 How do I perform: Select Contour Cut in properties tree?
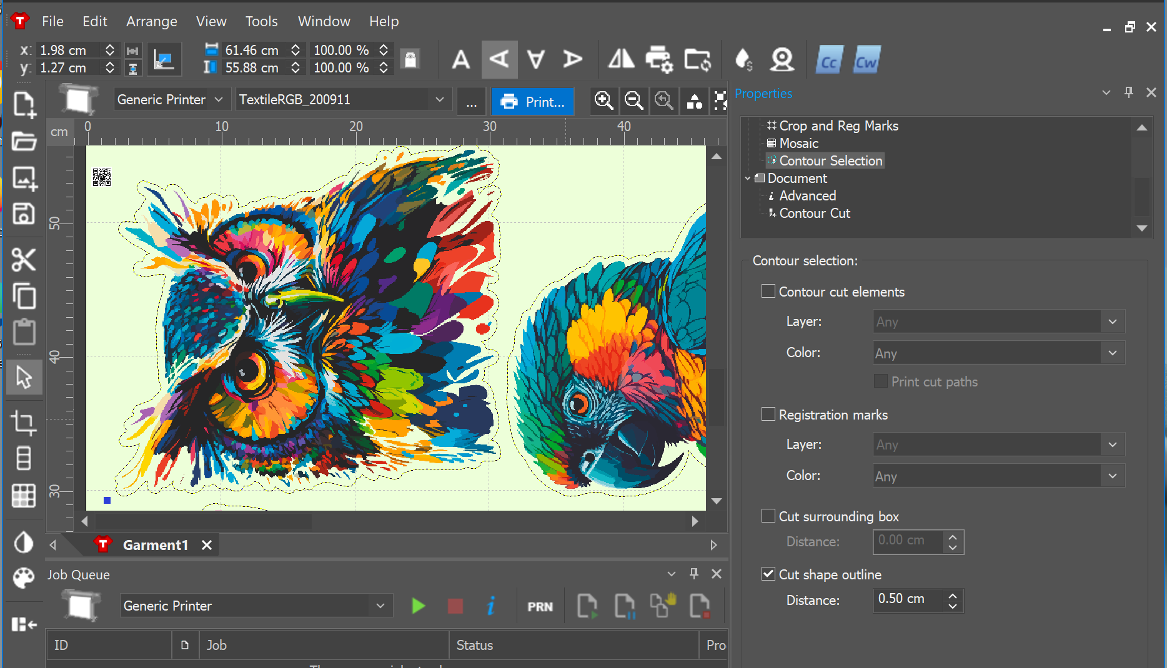(814, 214)
